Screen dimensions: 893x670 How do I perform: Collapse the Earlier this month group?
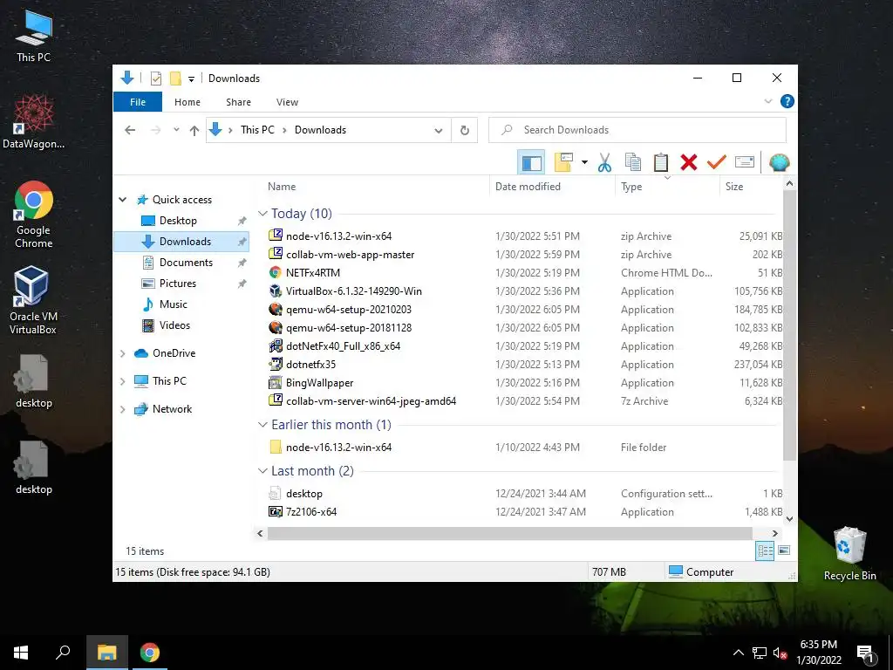(262, 425)
